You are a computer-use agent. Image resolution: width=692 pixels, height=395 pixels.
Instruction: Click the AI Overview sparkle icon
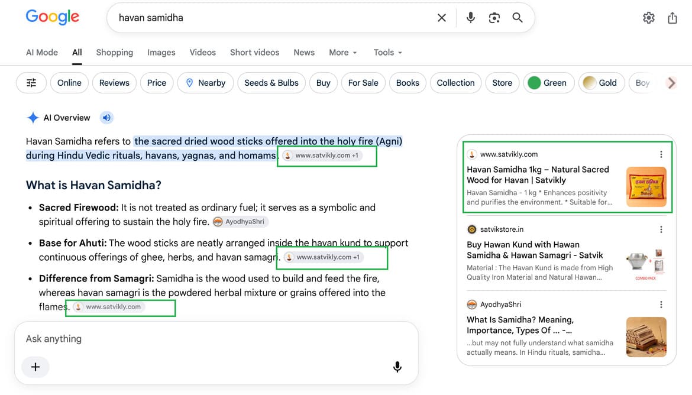tap(33, 118)
